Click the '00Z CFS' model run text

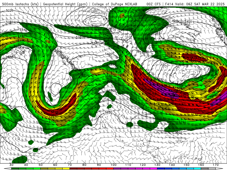click(154, 4)
